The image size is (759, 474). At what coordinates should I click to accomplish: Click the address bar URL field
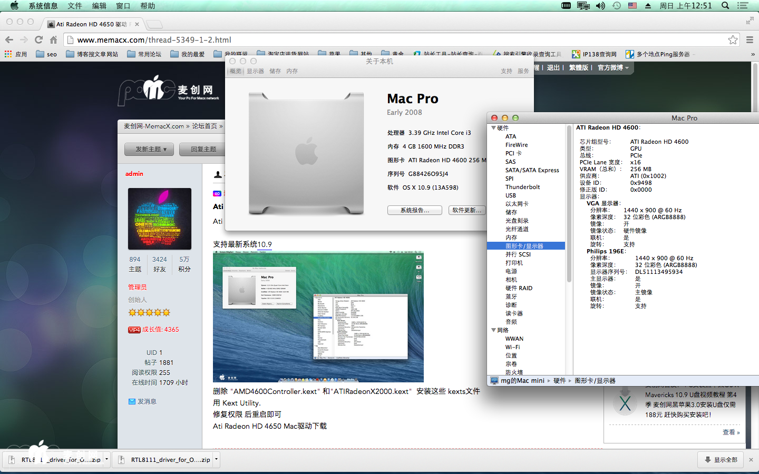click(x=369, y=40)
